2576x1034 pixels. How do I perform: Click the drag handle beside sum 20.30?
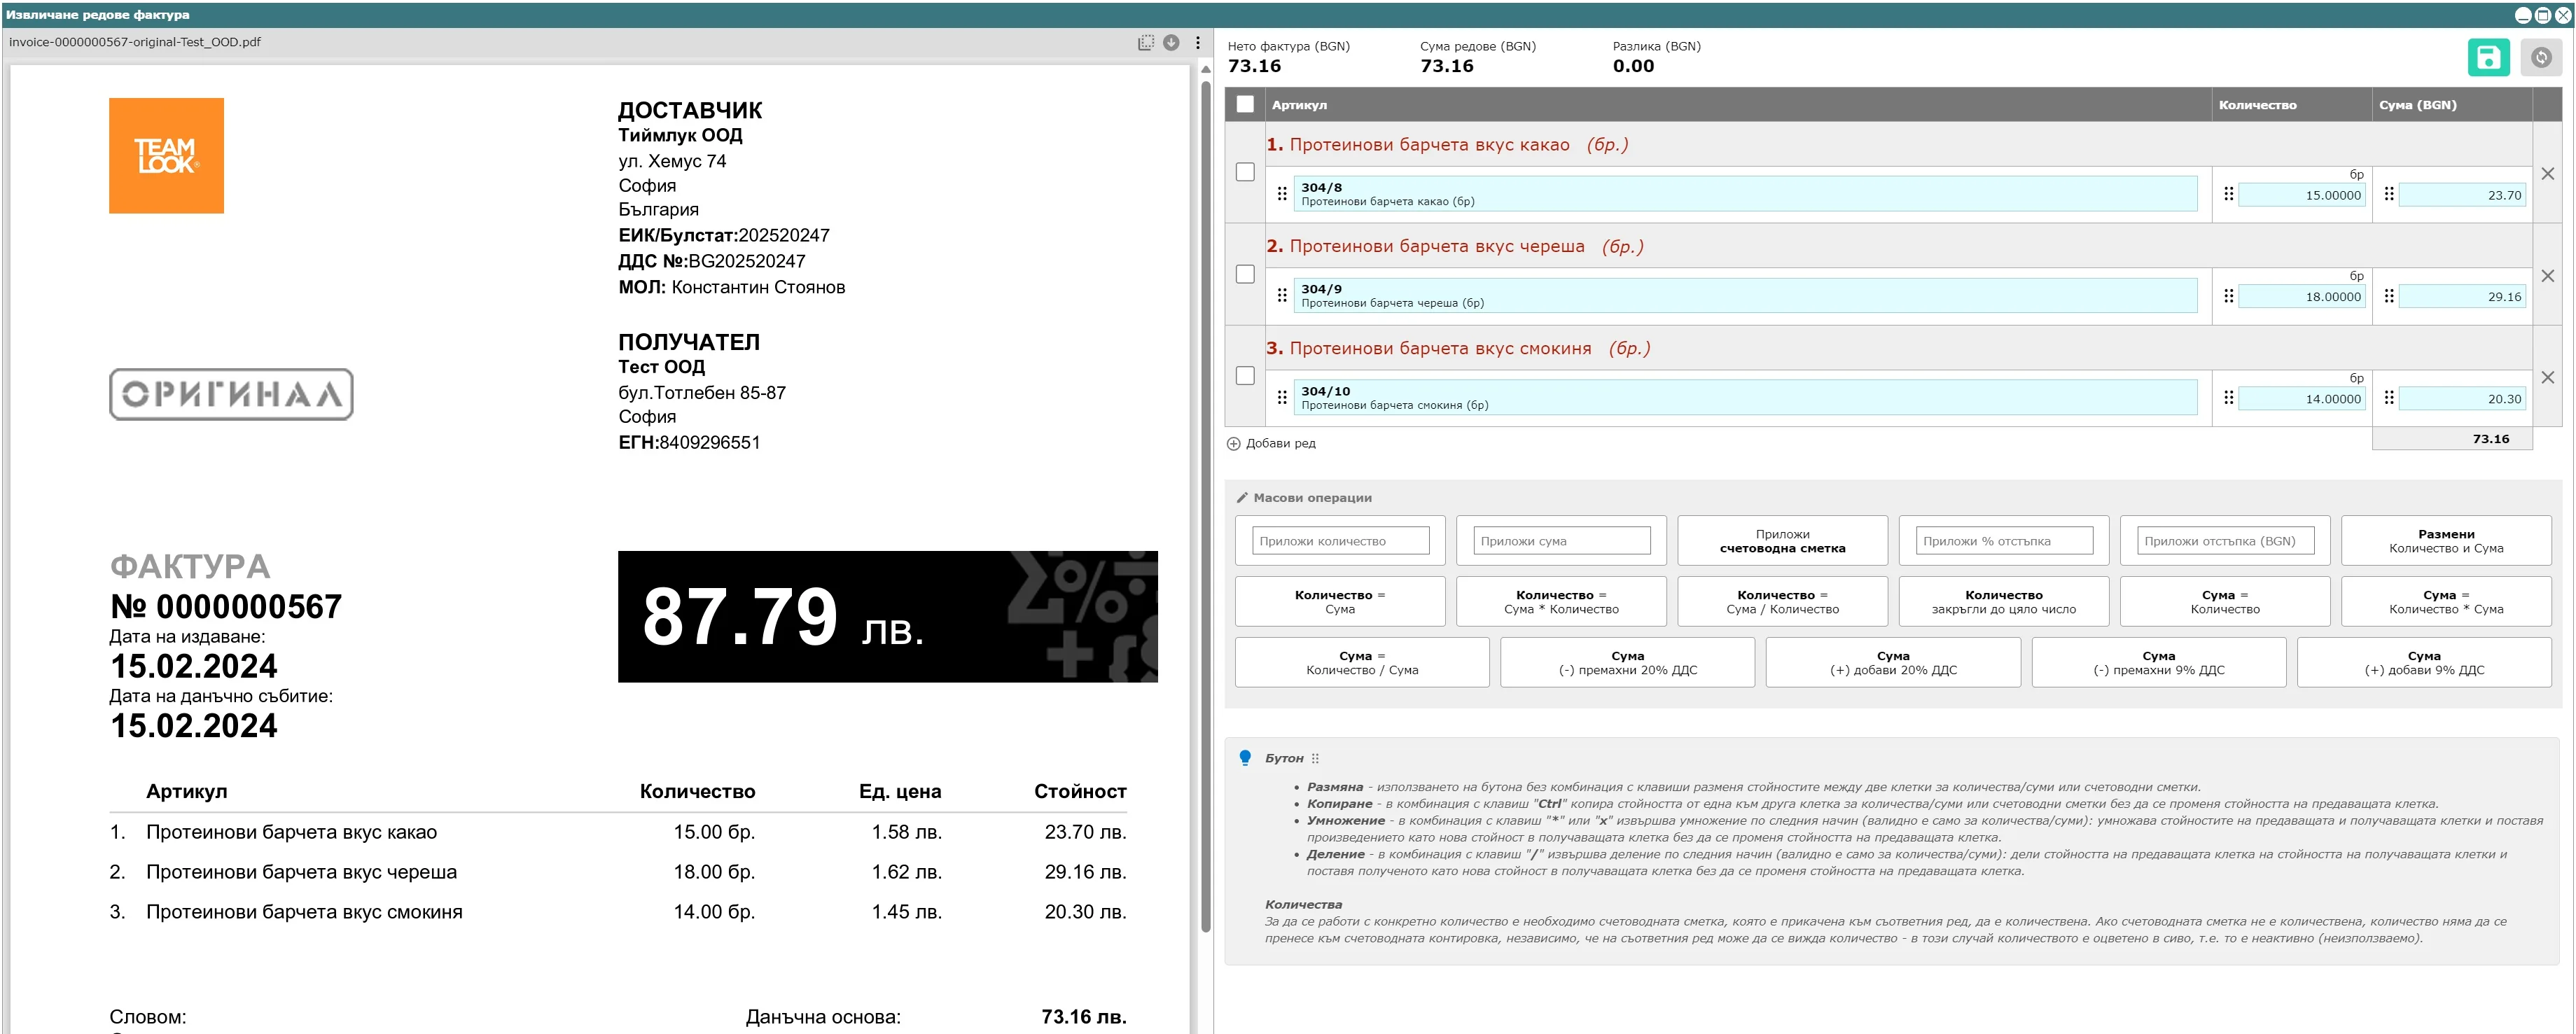click(2389, 398)
